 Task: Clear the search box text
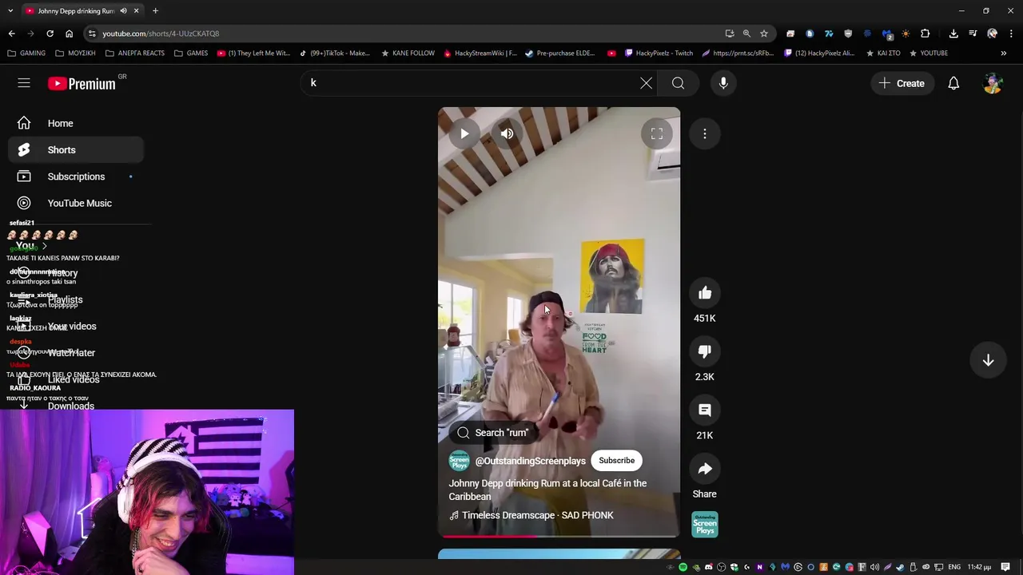pos(646,83)
